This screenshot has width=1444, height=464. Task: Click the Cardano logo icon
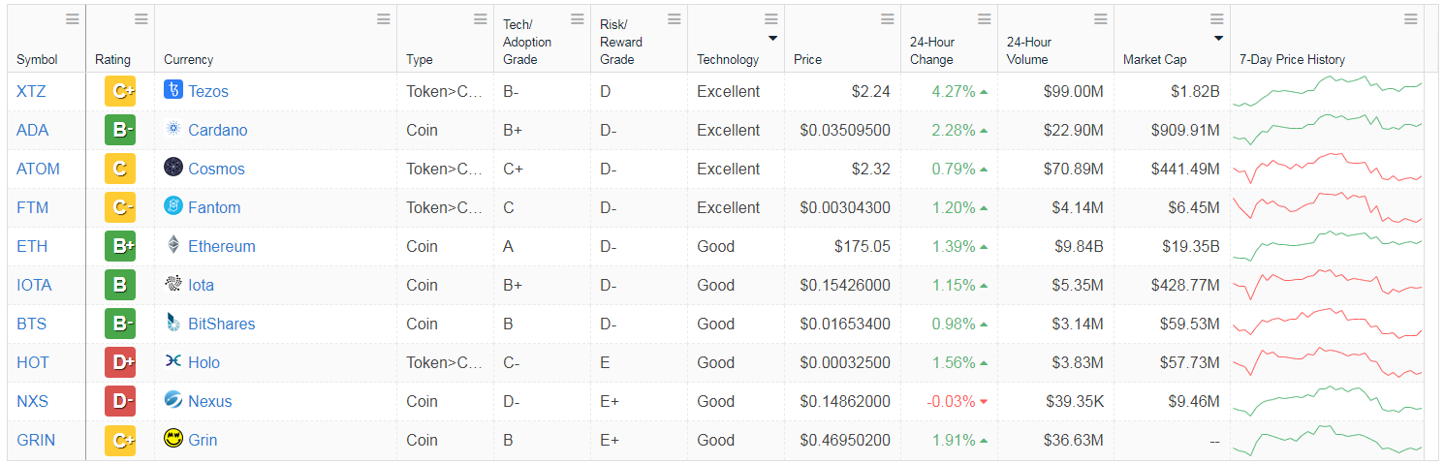pyautogui.click(x=173, y=129)
